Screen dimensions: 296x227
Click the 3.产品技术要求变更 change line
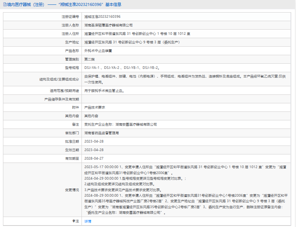(123, 190)
